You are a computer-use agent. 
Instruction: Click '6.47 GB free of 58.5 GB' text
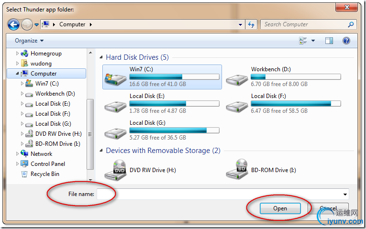(279, 111)
